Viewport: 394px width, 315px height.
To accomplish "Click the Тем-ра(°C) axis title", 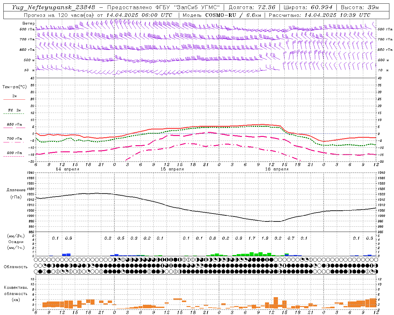I will point(14,87).
